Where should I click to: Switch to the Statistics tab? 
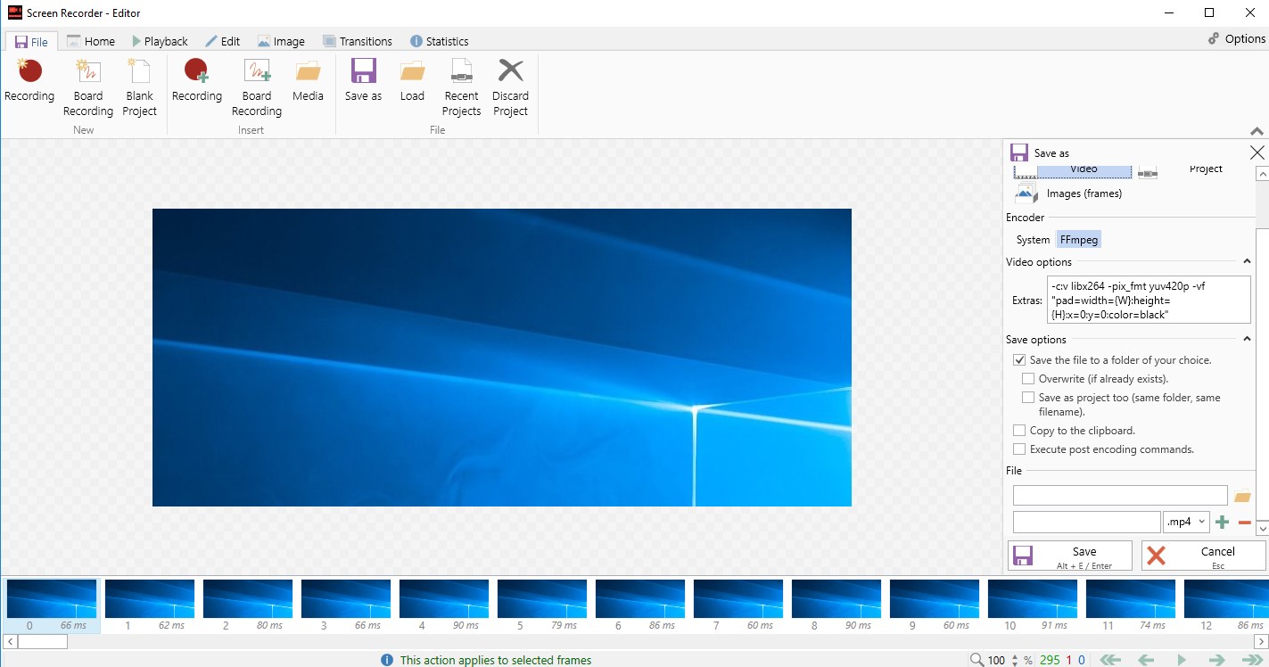pyautogui.click(x=439, y=41)
